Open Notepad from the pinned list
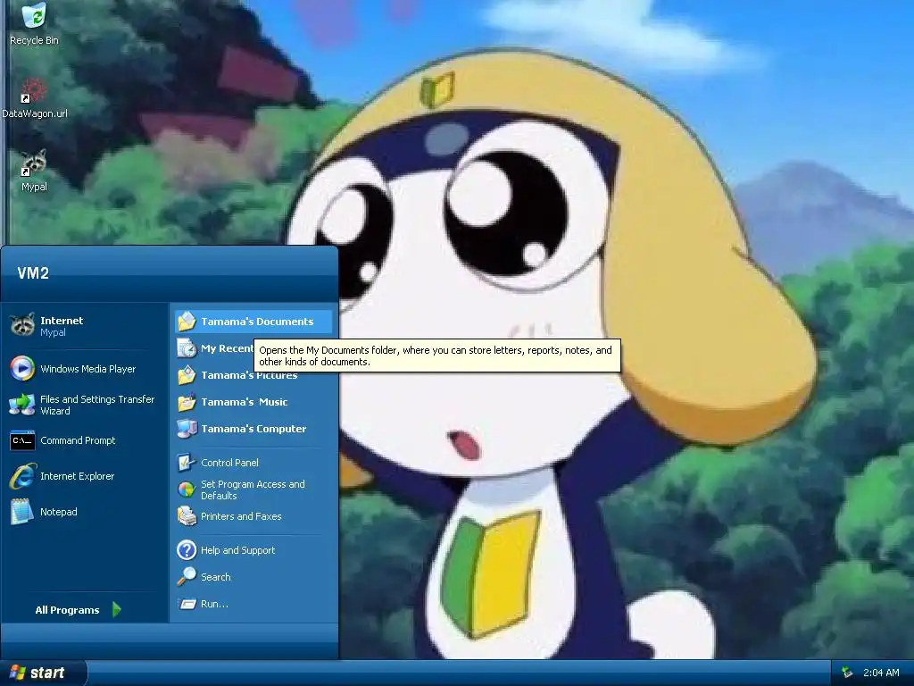Screen dimensions: 914x686 click(x=85, y=512)
